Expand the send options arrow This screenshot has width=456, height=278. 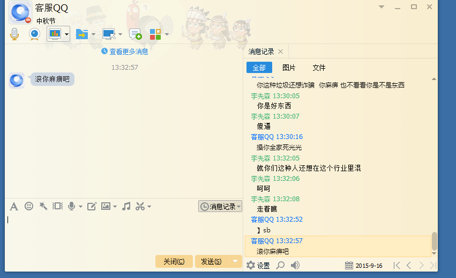235,261
